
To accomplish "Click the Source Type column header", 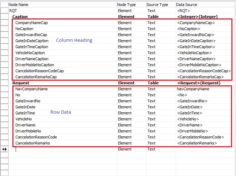I will click(157, 5).
